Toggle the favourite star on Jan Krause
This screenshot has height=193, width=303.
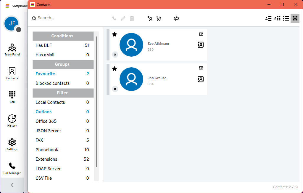[x=115, y=69]
